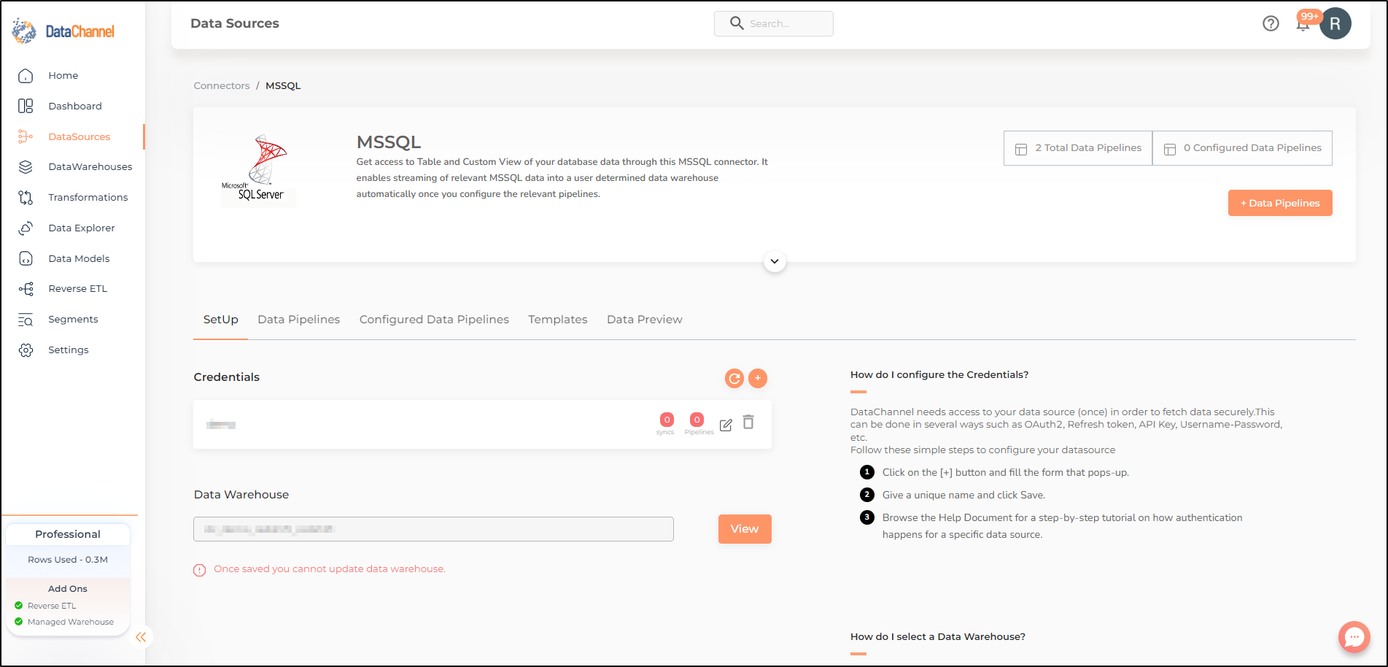The image size is (1388, 667).
Task: Click the warning icon beside the notice
Action: (200, 570)
